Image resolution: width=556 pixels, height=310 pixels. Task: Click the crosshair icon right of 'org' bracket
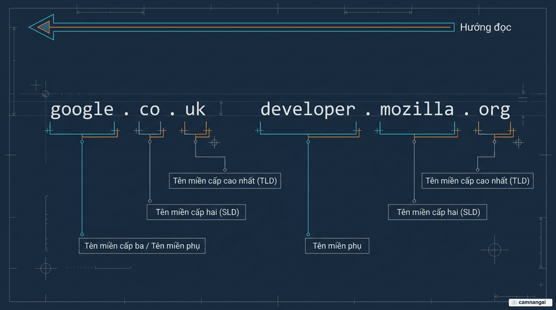coord(518,142)
